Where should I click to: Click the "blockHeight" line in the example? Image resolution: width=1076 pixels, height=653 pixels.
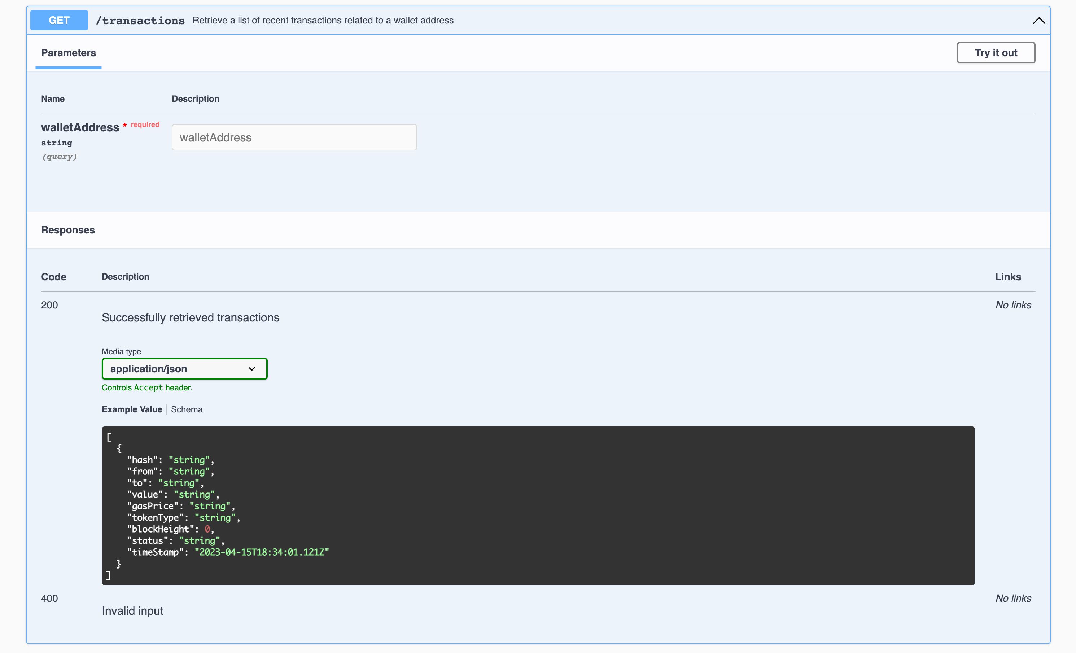(x=170, y=529)
